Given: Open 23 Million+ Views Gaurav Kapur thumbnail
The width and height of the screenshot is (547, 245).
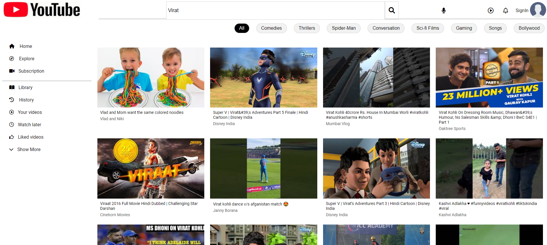Looking at the screenshot, I should [489, 78].
